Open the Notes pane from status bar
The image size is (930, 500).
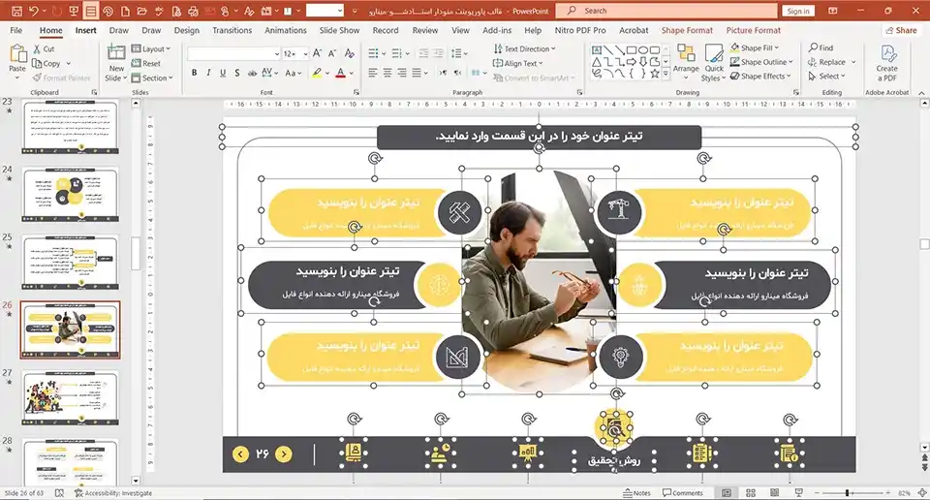[x=637, y=493]
